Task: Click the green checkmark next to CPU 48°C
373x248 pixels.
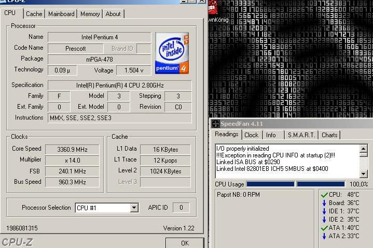Action: (x=324, y=195)
